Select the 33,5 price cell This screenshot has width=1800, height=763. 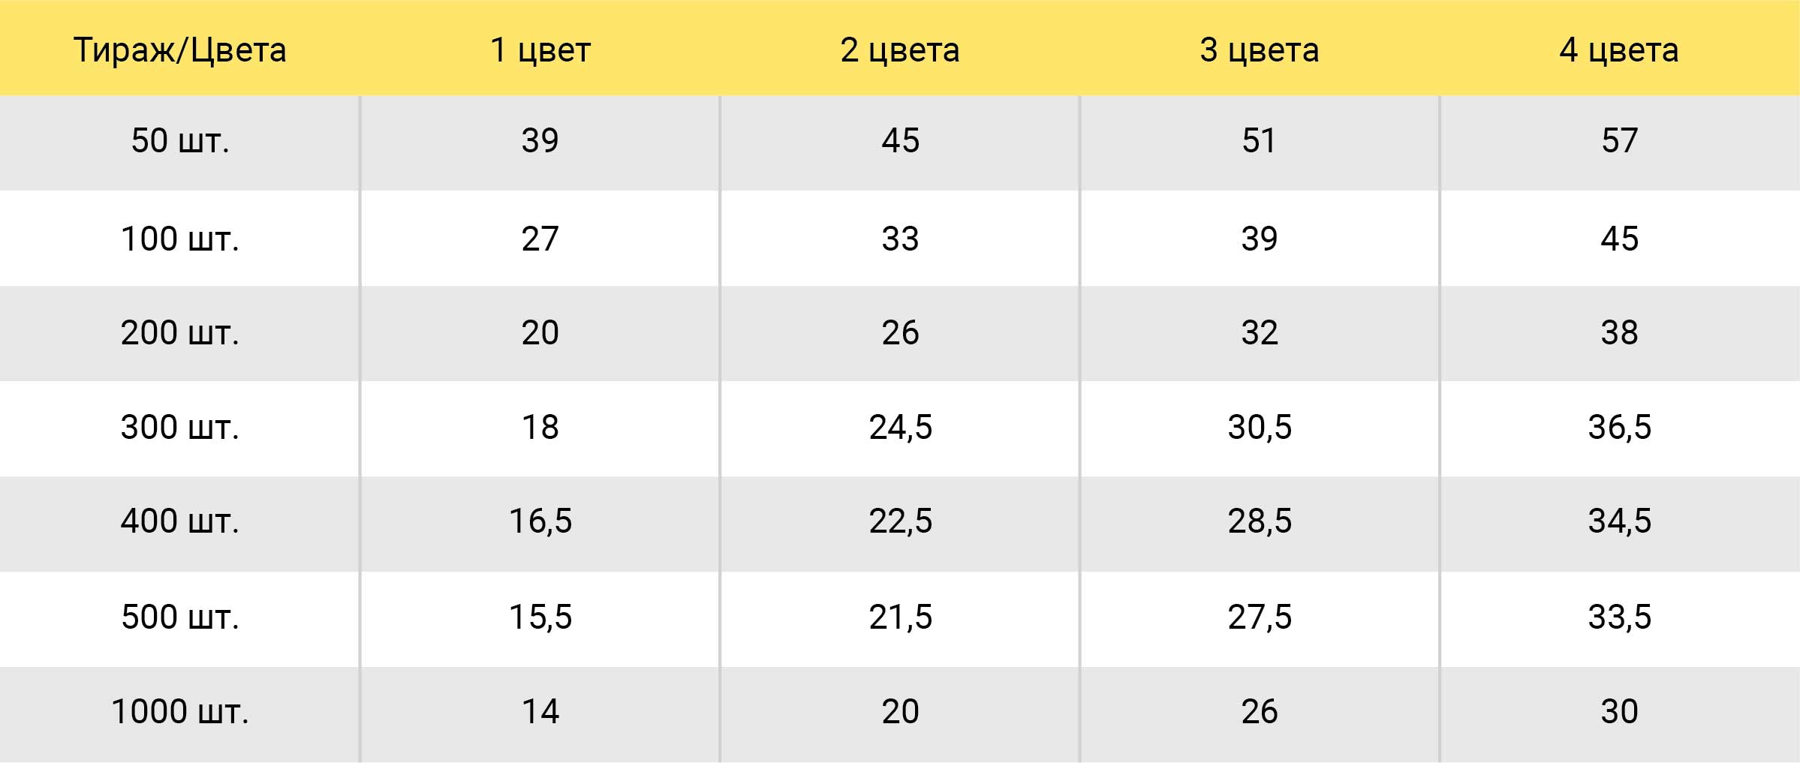(x=1619, y=617)
